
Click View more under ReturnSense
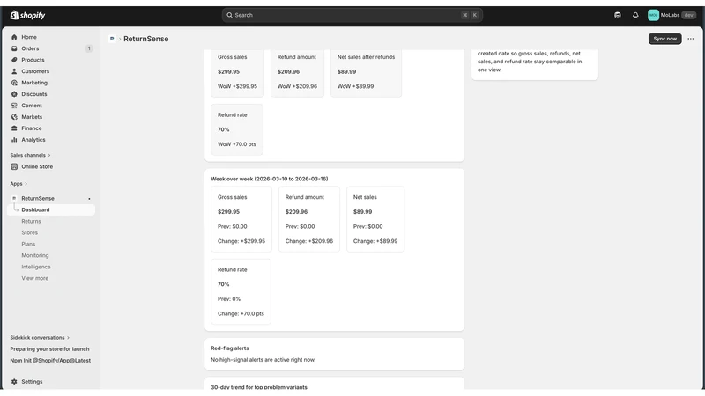coord(35,278)
